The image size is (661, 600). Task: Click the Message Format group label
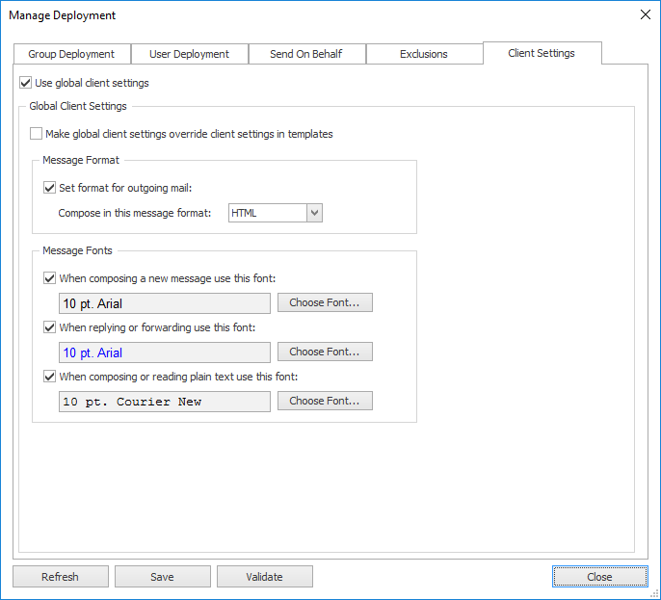click(x=81, y=160)
